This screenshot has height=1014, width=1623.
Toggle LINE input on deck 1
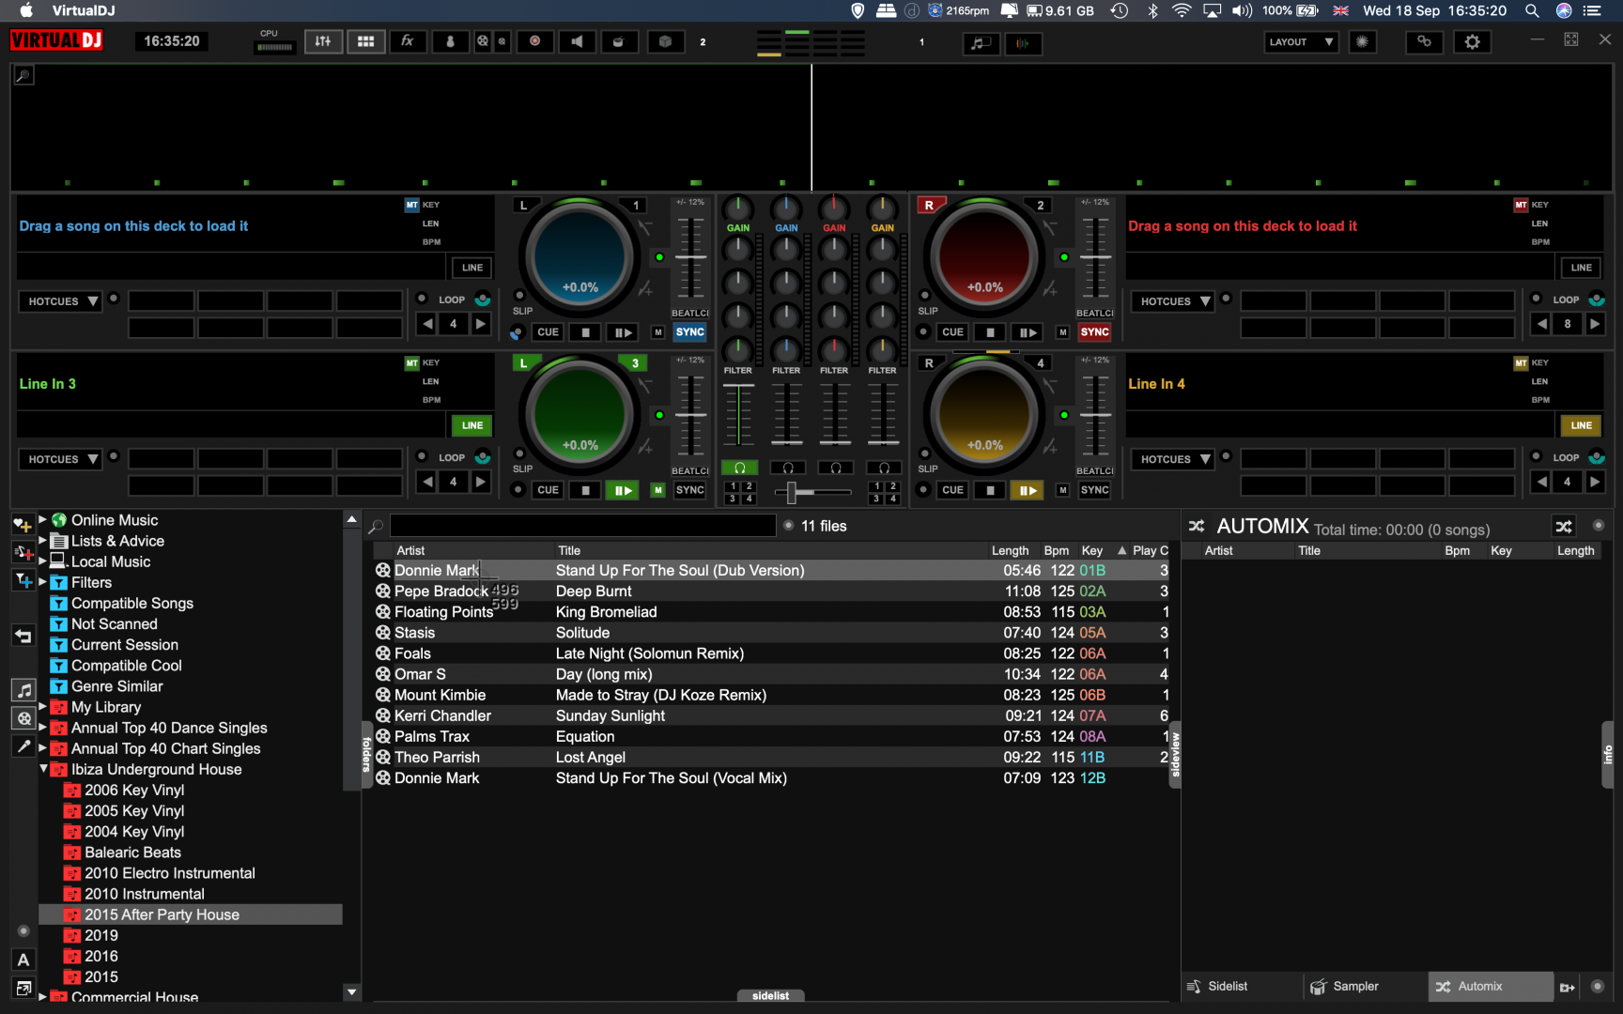(x=472, y=268)
